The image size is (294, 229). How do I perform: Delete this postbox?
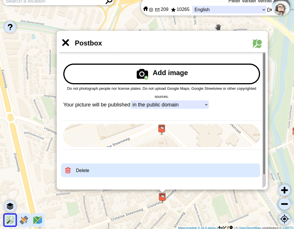[161, 170]
